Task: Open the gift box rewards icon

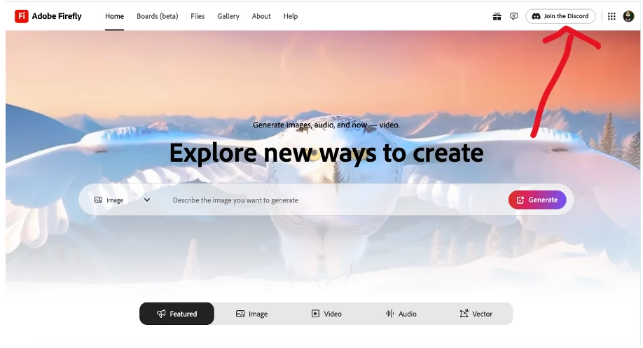Action: pyautogui.click(x=497, y=16)
